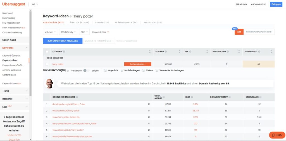Sort by PAID DIFFICULTY column arrows
Screen dimensions: 286x141
point(239,52)
